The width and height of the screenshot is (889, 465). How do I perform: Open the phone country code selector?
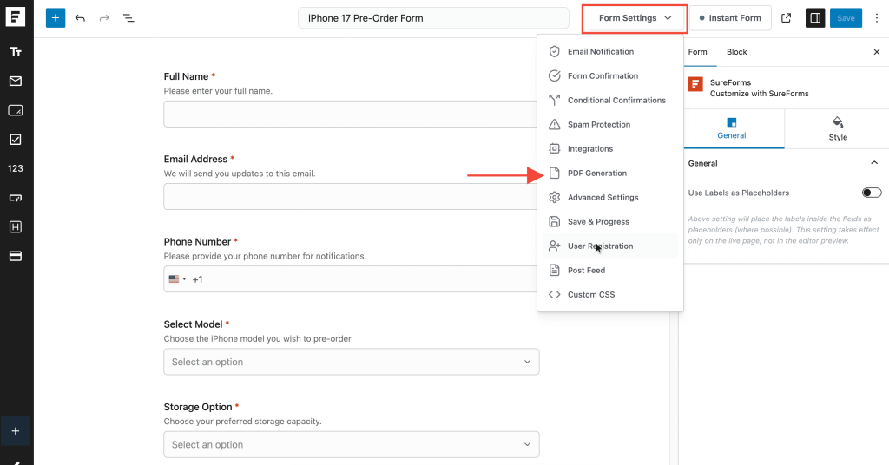point(177,279)
